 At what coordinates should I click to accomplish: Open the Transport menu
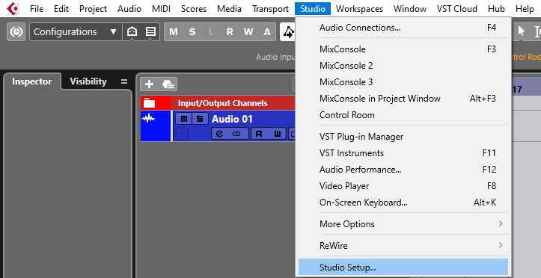pyautogui.click(x=271, y=9)
